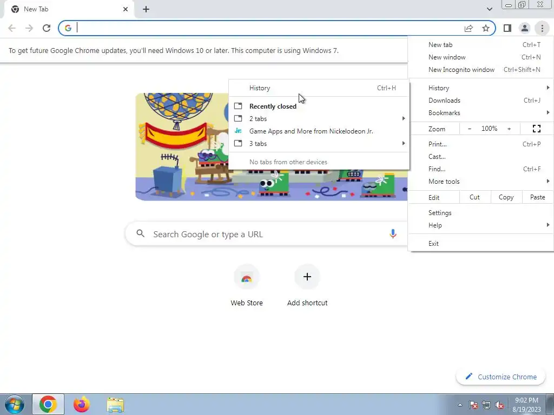Increase zoom with the plus button
The width and height of the screenshot is (554, 415).
pos(509,129)
